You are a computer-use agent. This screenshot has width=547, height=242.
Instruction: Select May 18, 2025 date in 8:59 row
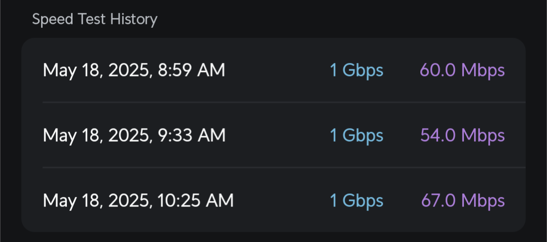(x=98, y=71)
